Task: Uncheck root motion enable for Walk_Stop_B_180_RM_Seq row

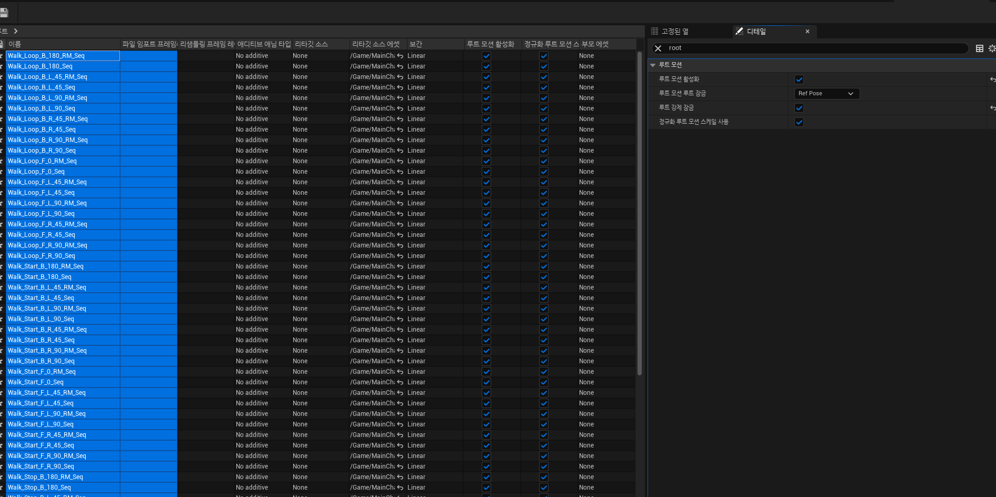Action: coord(486,477)
